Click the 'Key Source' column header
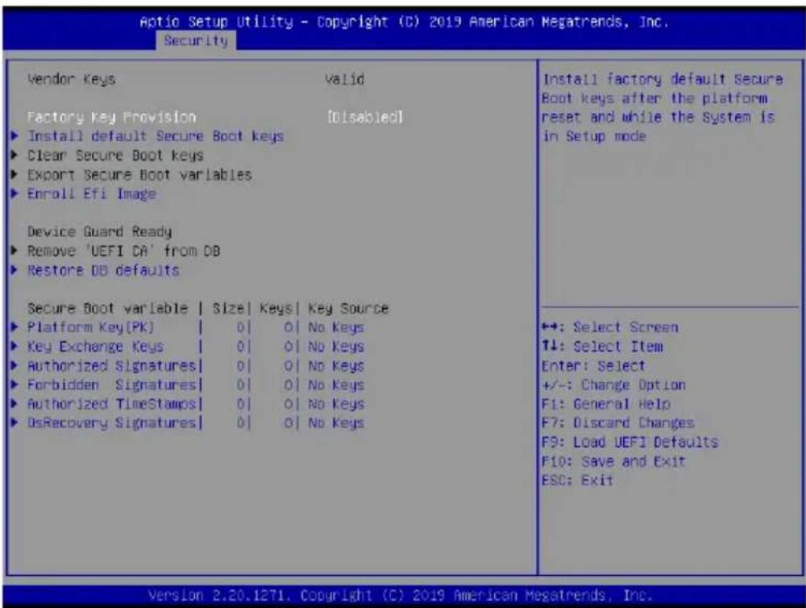Screen dimensions: 806x608 tap(348, 309)
